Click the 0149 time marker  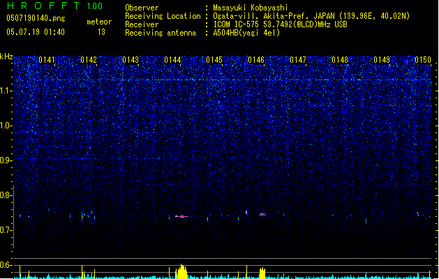[382, 60]
